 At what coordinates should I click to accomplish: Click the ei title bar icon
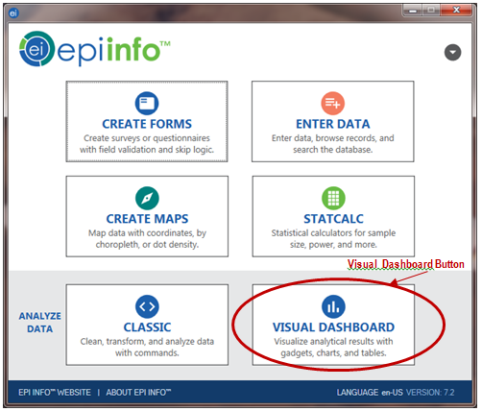point(13,13)
